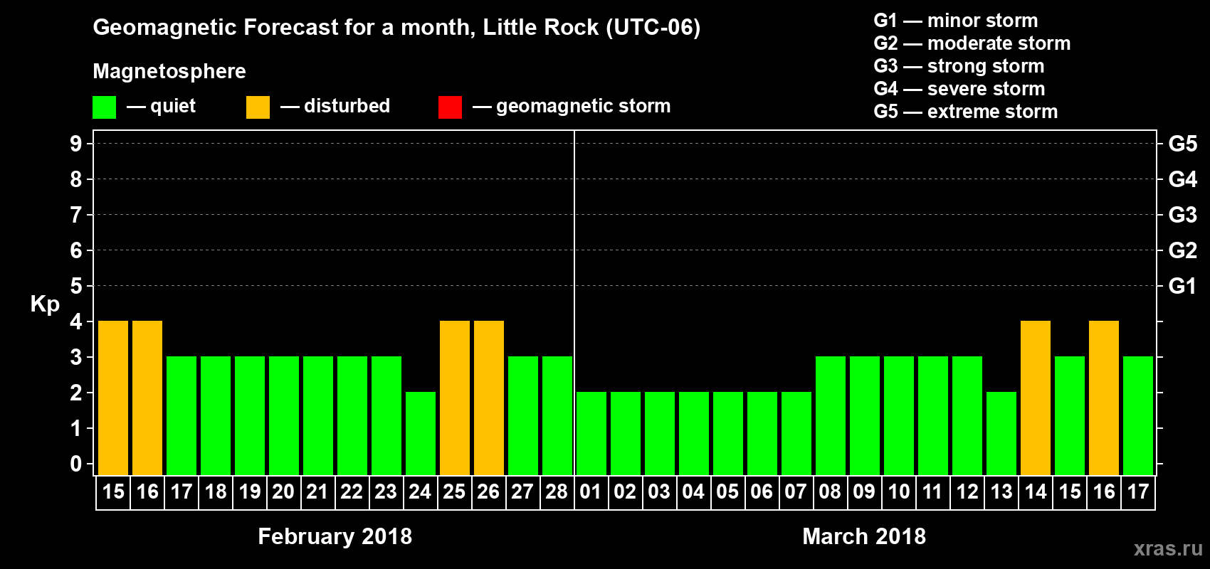Click the 'February 2018' month label
The height and width of the screenshot is (569, 1210).
coord(335,536)
